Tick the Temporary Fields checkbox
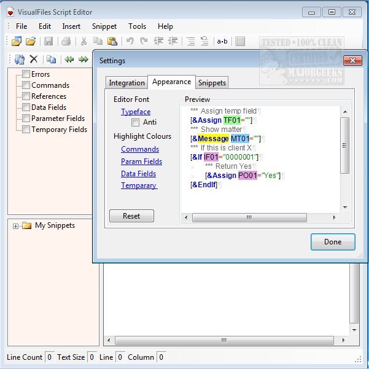 pyautogui.click(x=26, y=129)
